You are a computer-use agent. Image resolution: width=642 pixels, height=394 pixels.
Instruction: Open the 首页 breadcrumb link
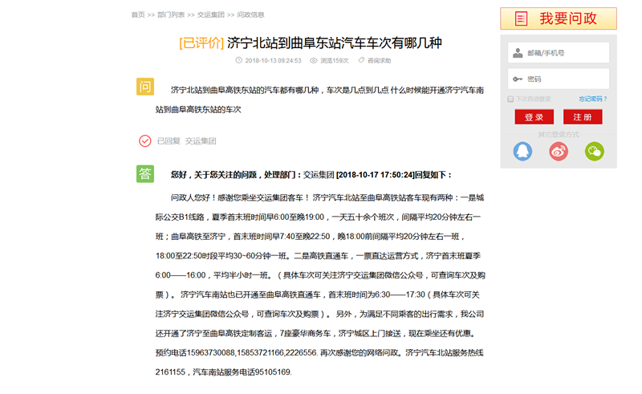point(138,14)
